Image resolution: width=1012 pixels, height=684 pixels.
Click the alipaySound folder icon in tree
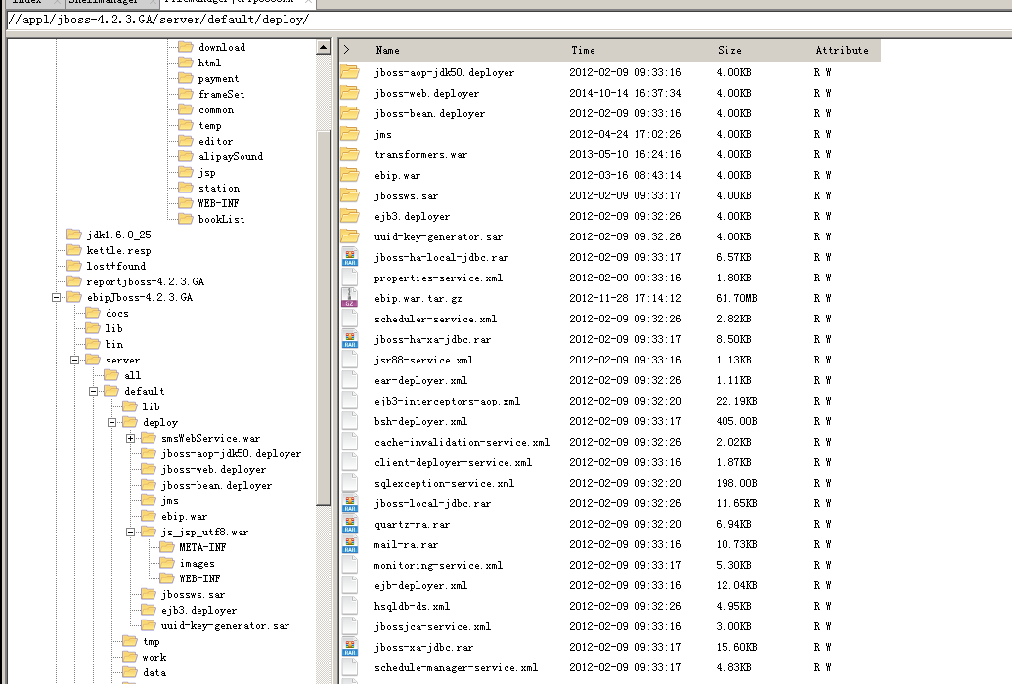[186, 156]
